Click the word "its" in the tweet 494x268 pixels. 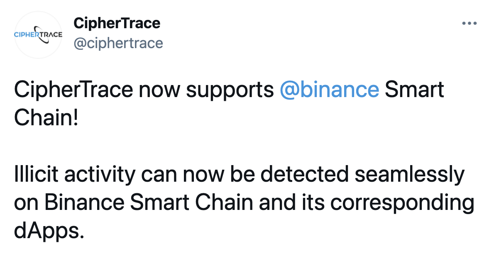(x=313, y=202)
